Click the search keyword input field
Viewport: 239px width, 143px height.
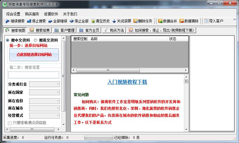pyautogui.click(x=33, y=75)
